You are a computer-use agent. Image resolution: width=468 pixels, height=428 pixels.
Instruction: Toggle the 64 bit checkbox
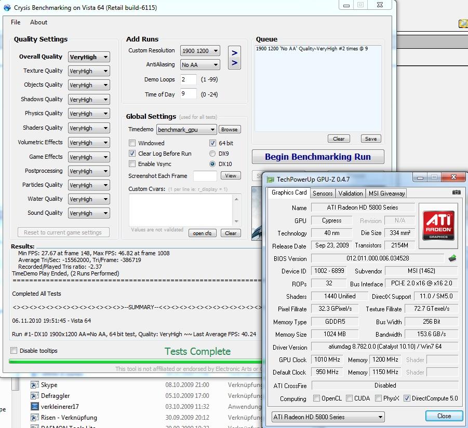coord(212,143)
